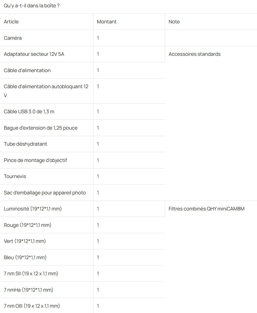Viewport: 257px width, 313px height.
Task: Select 'Filtres combinés QHY miniCAM8M' note
Action: [x=207, y=209]
